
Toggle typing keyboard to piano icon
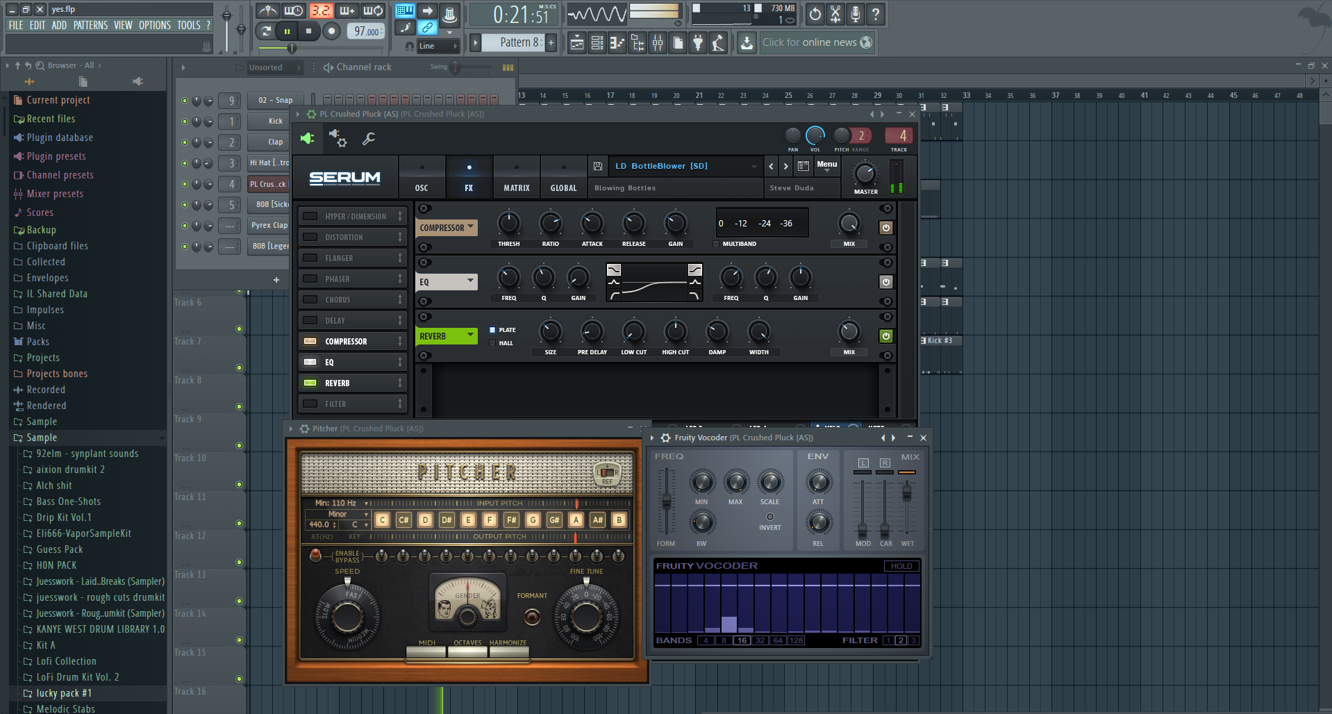click(405, 10)
